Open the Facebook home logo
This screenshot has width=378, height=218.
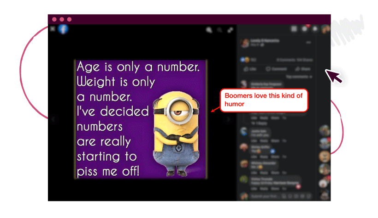(63, 29)
